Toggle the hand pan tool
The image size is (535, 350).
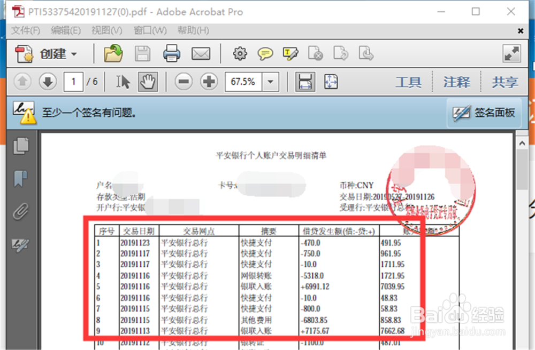coord(148,82)
